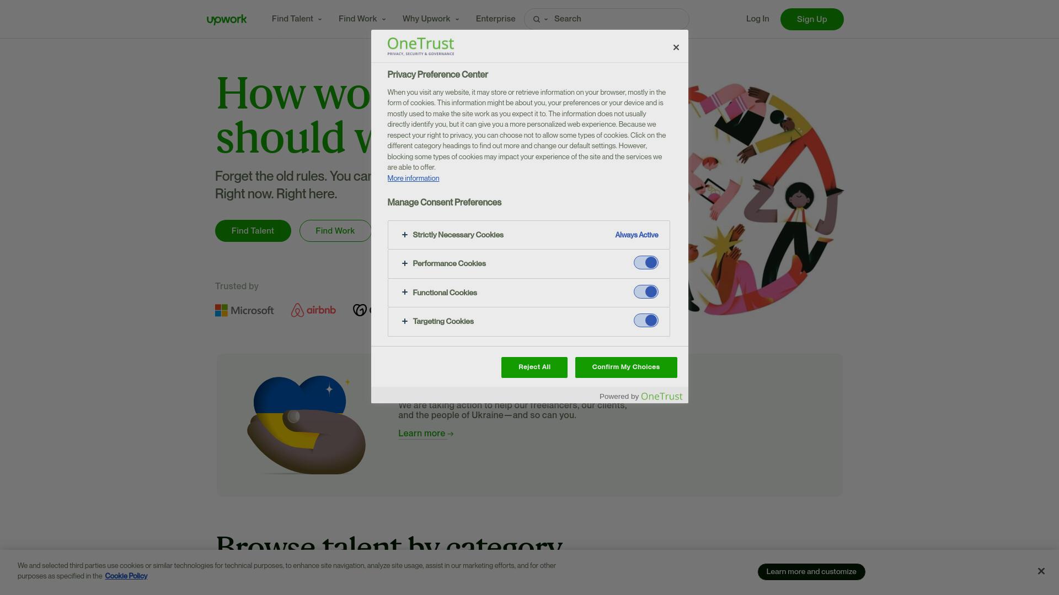This screenshot has height=595, width=1059.
Task: Disable the Functional Cookies toggle
Action: click(x=646, y=292)
